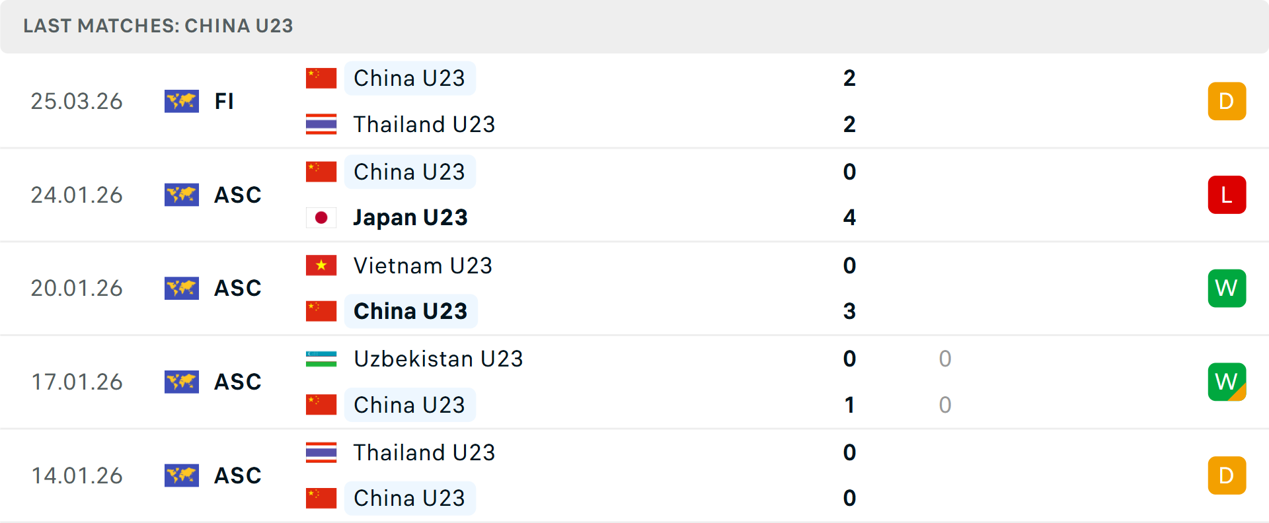This screenshot has height=523, width=1269.
Task: Open the Uzbekistan U23 team link
Action: [x=438, y=359]
